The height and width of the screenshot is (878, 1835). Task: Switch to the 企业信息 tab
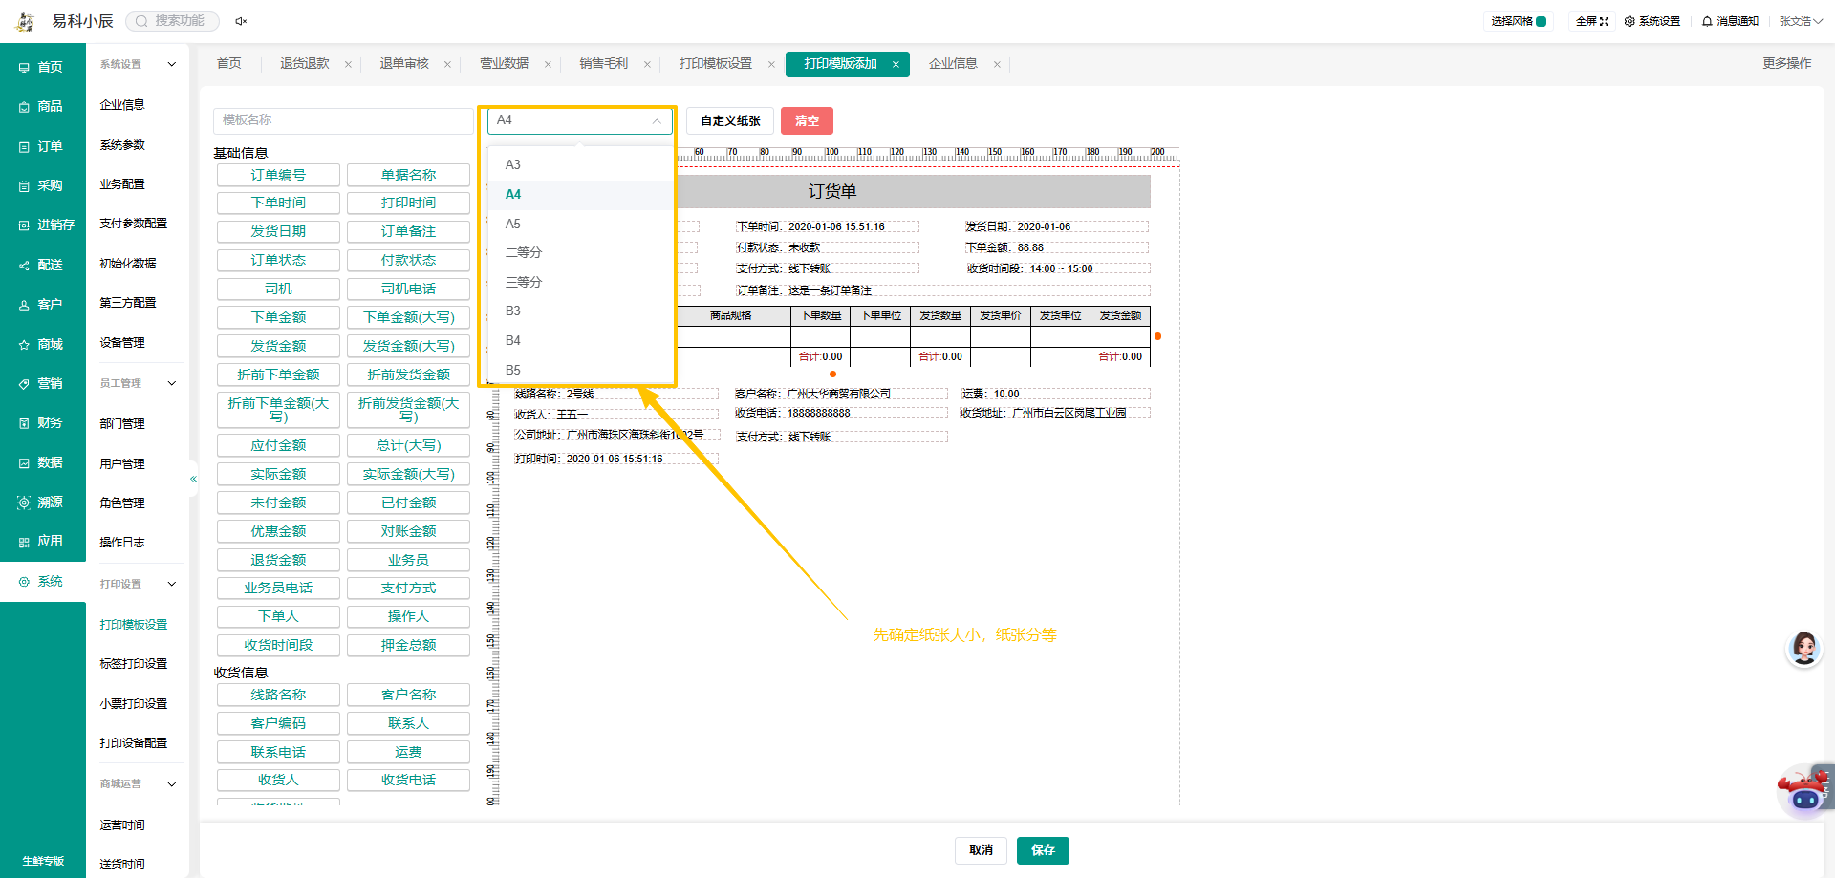pyautogui.click(x=953, y=64)
